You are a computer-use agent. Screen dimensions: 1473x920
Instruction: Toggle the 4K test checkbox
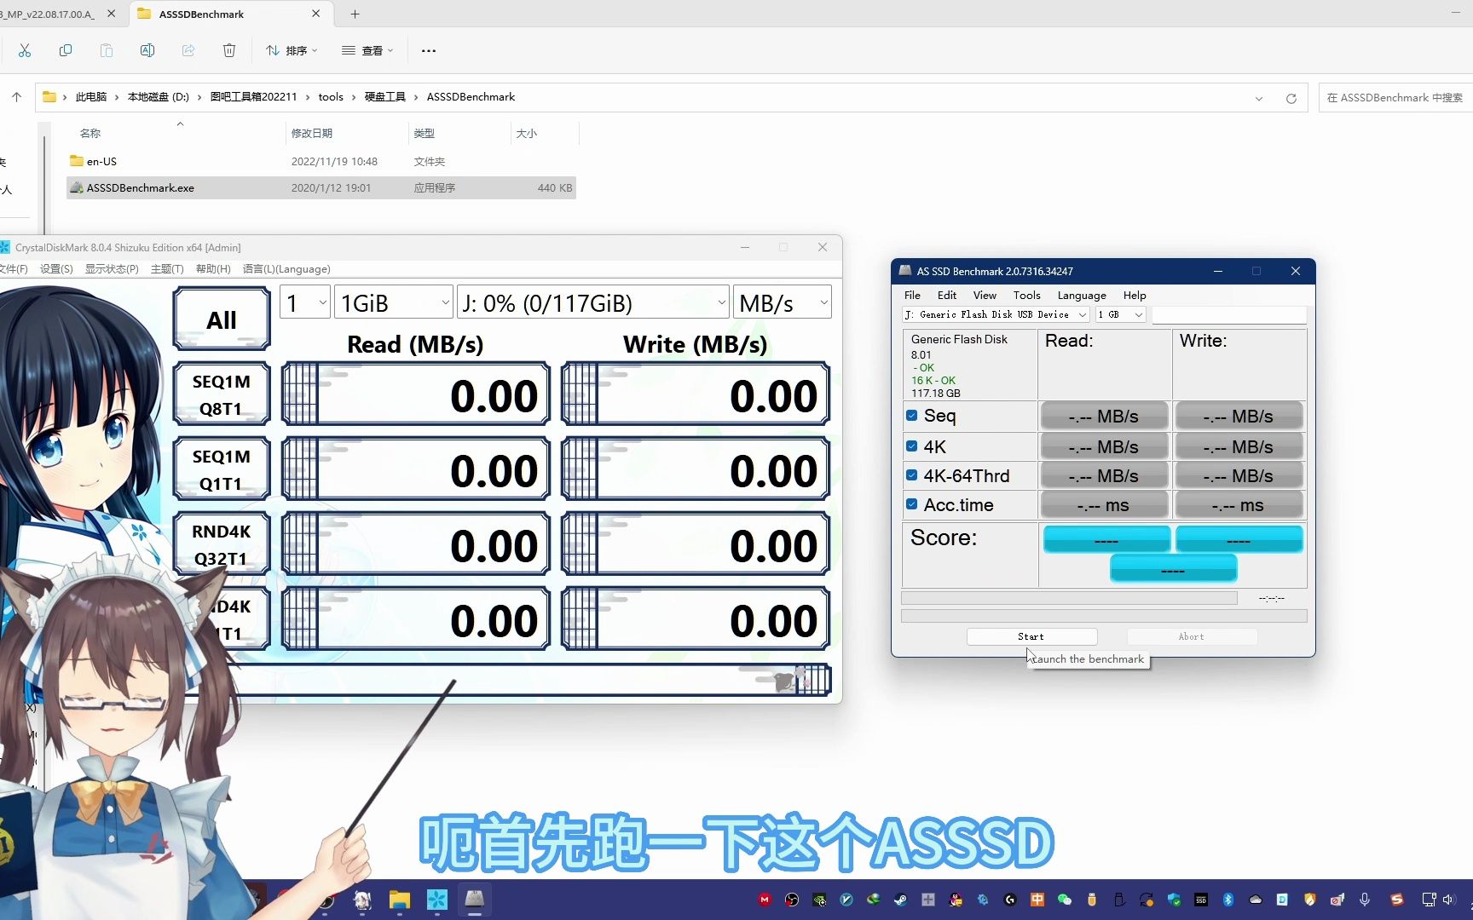tap(912, 446)
